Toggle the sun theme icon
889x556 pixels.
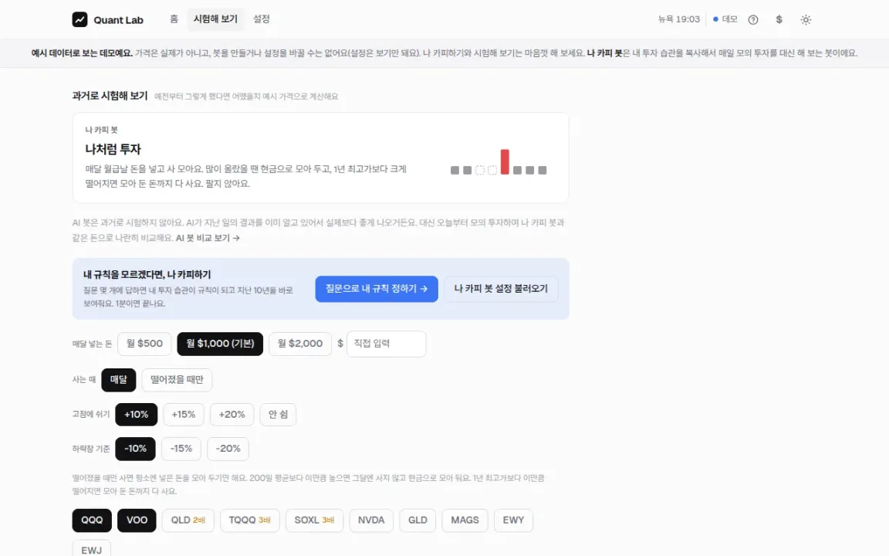[806, 20]
